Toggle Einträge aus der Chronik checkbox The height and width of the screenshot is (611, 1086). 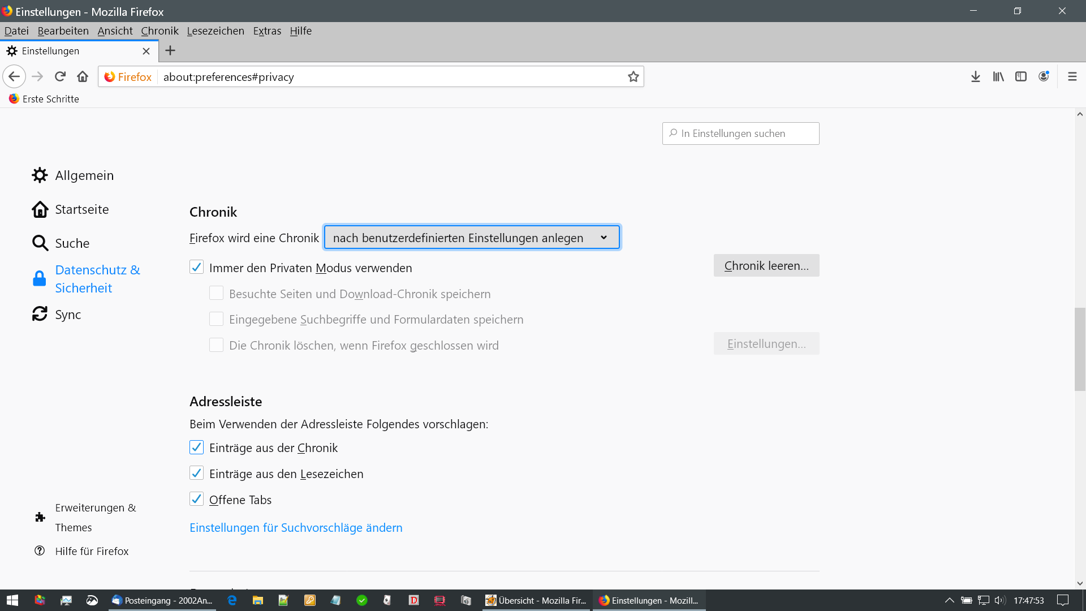(x=196, y=448)
